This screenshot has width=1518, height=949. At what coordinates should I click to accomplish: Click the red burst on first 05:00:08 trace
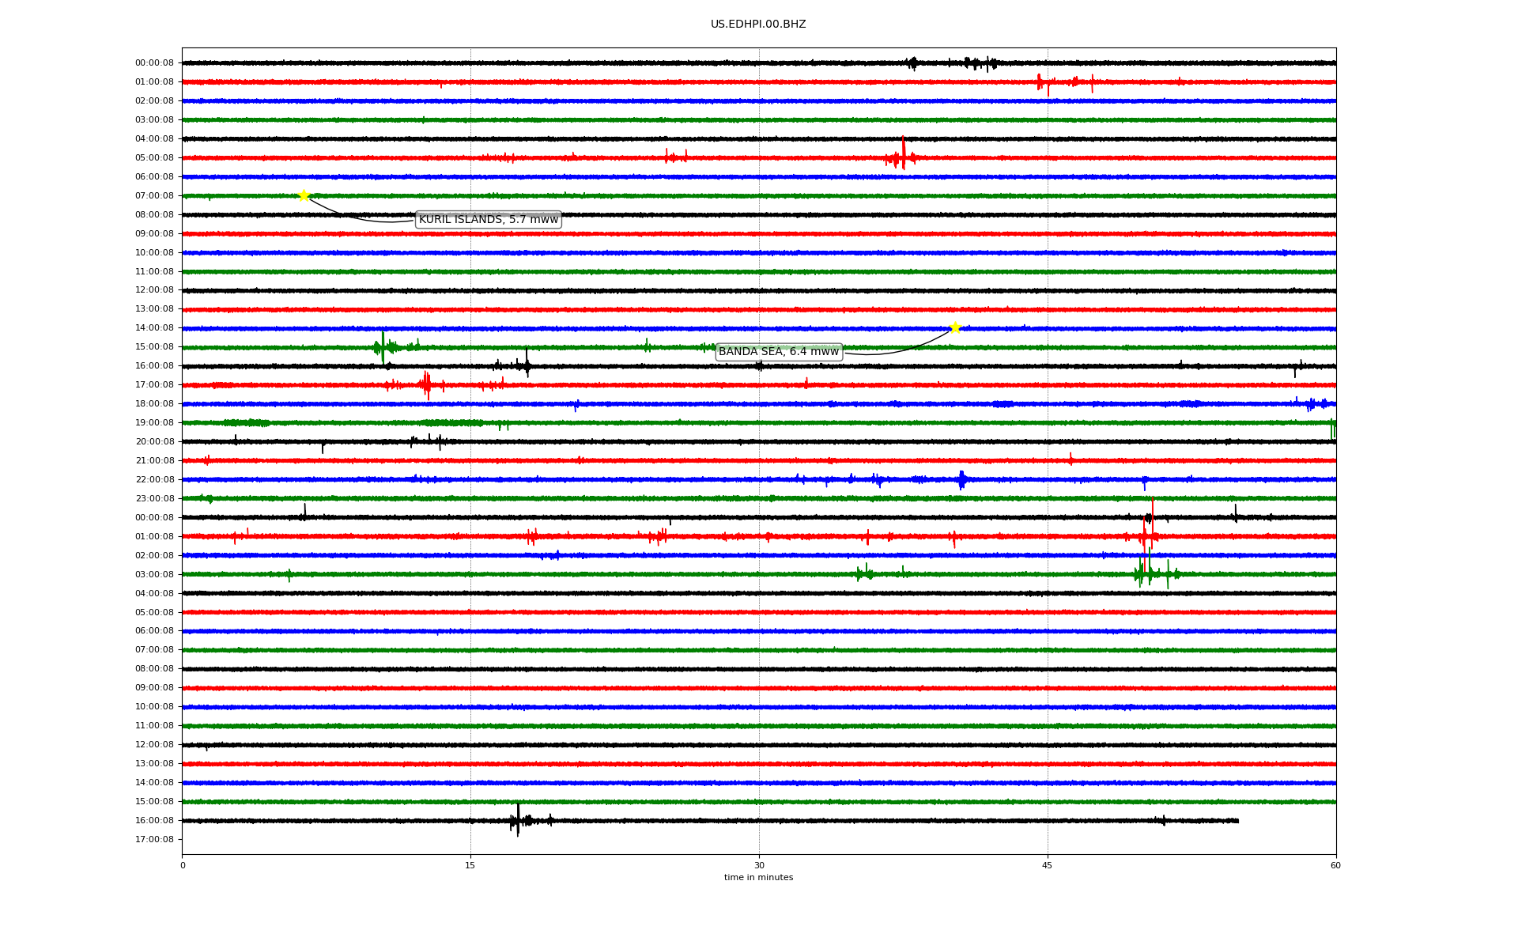click(x=903, y=156)
